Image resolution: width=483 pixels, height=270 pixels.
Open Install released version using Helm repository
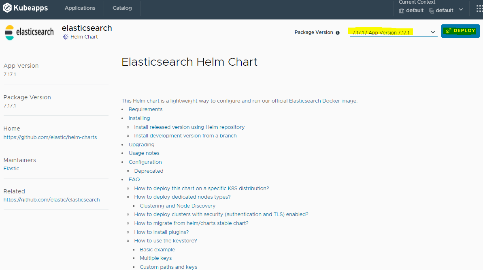[189, 127]
